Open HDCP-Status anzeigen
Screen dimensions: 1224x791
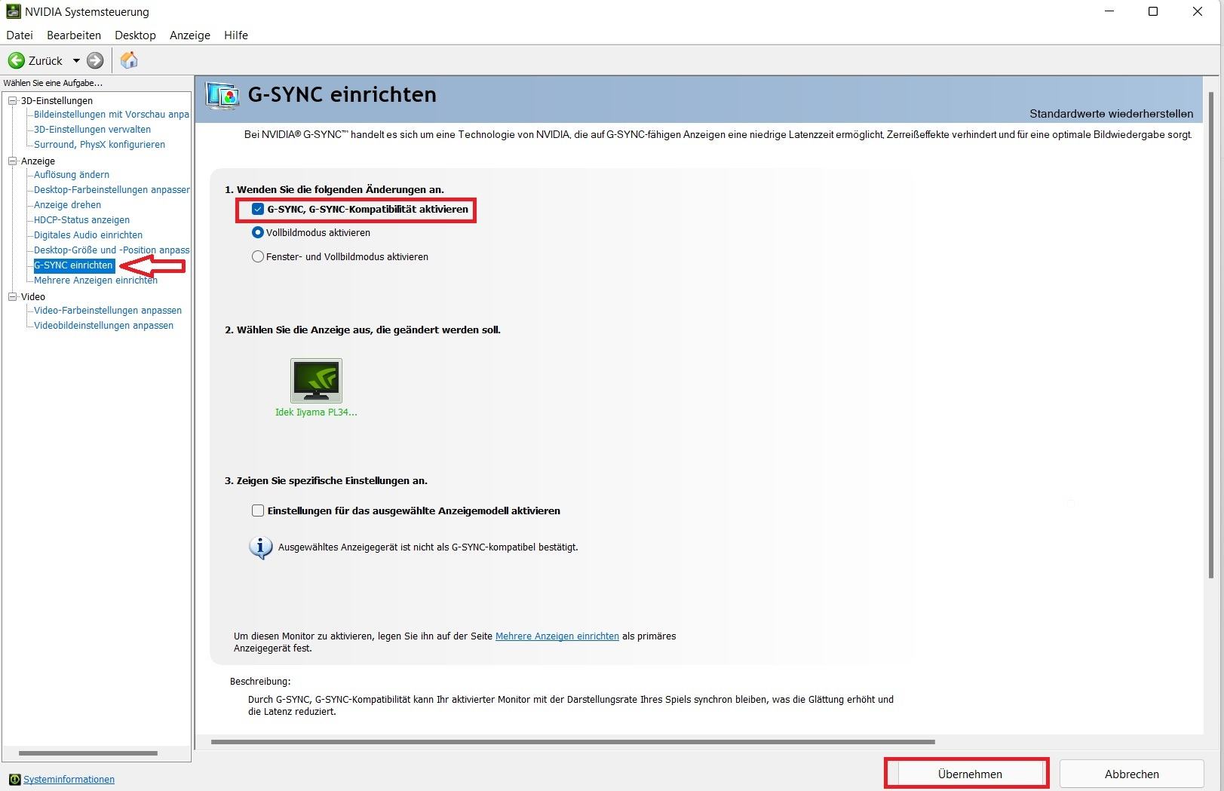[81, 220]
